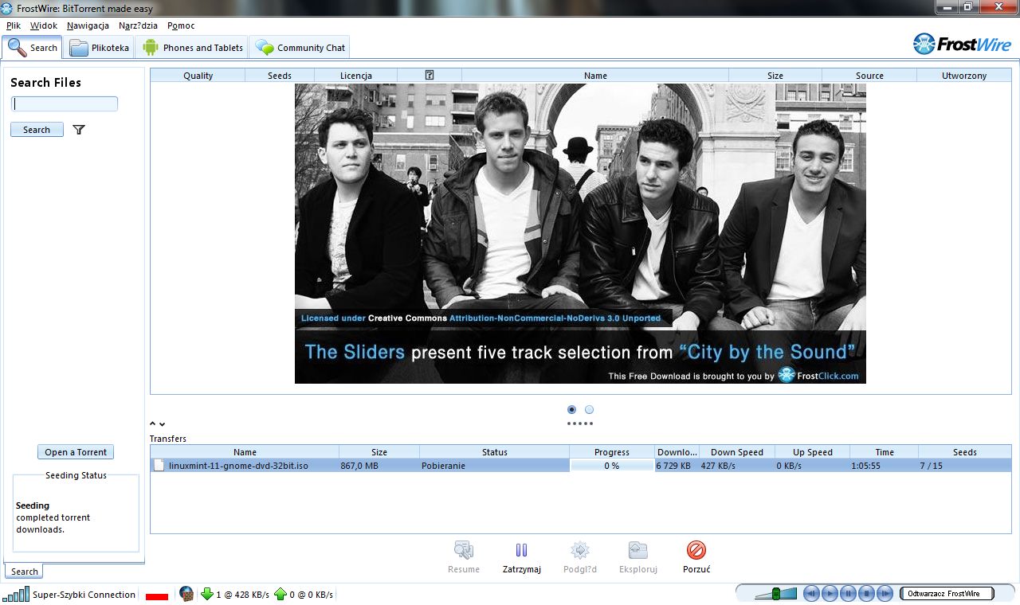This screenshot has width=1020, height=605.
Task: Click the Resume transfer icon
Action: coord(464,549)
